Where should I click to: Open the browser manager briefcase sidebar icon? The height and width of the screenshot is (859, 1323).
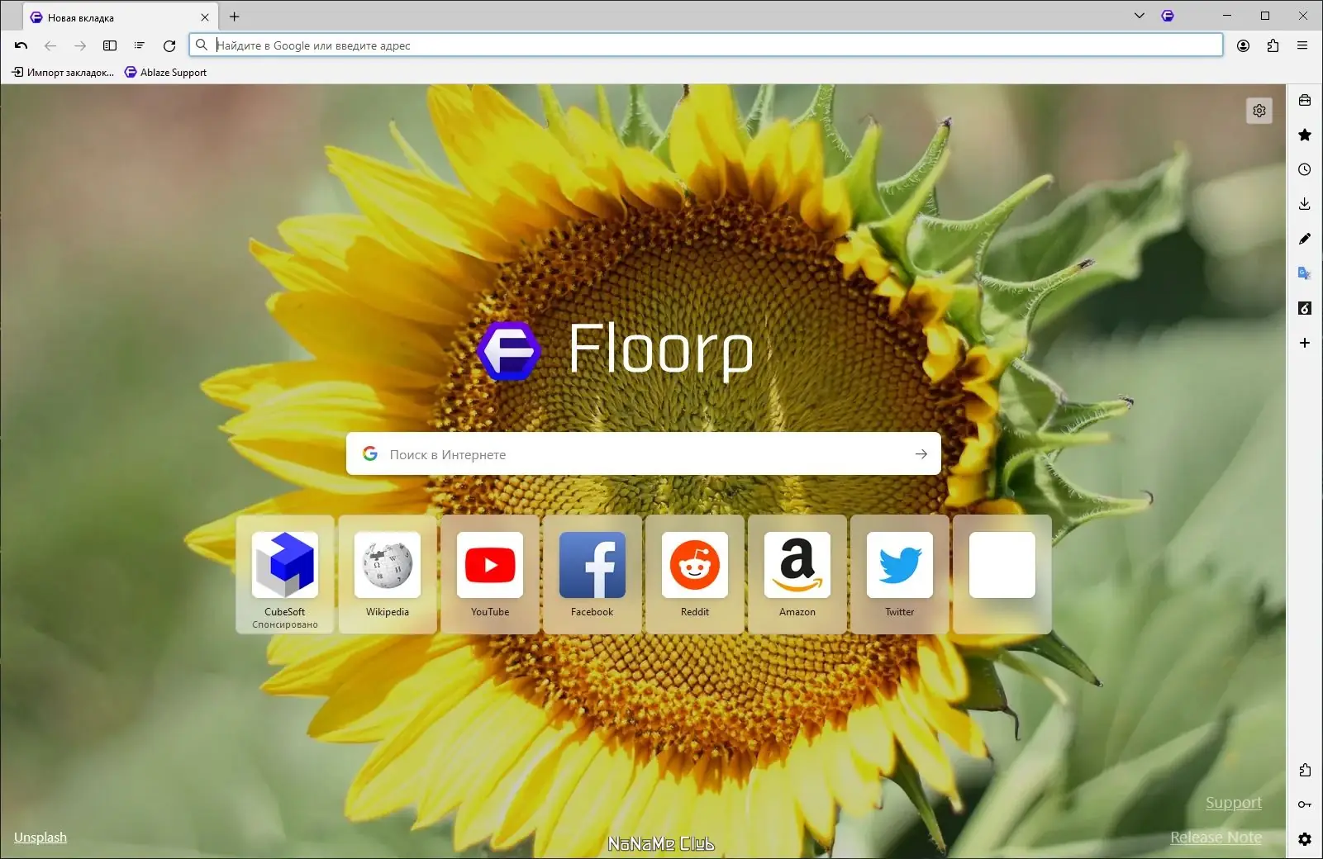(1305, 100)
